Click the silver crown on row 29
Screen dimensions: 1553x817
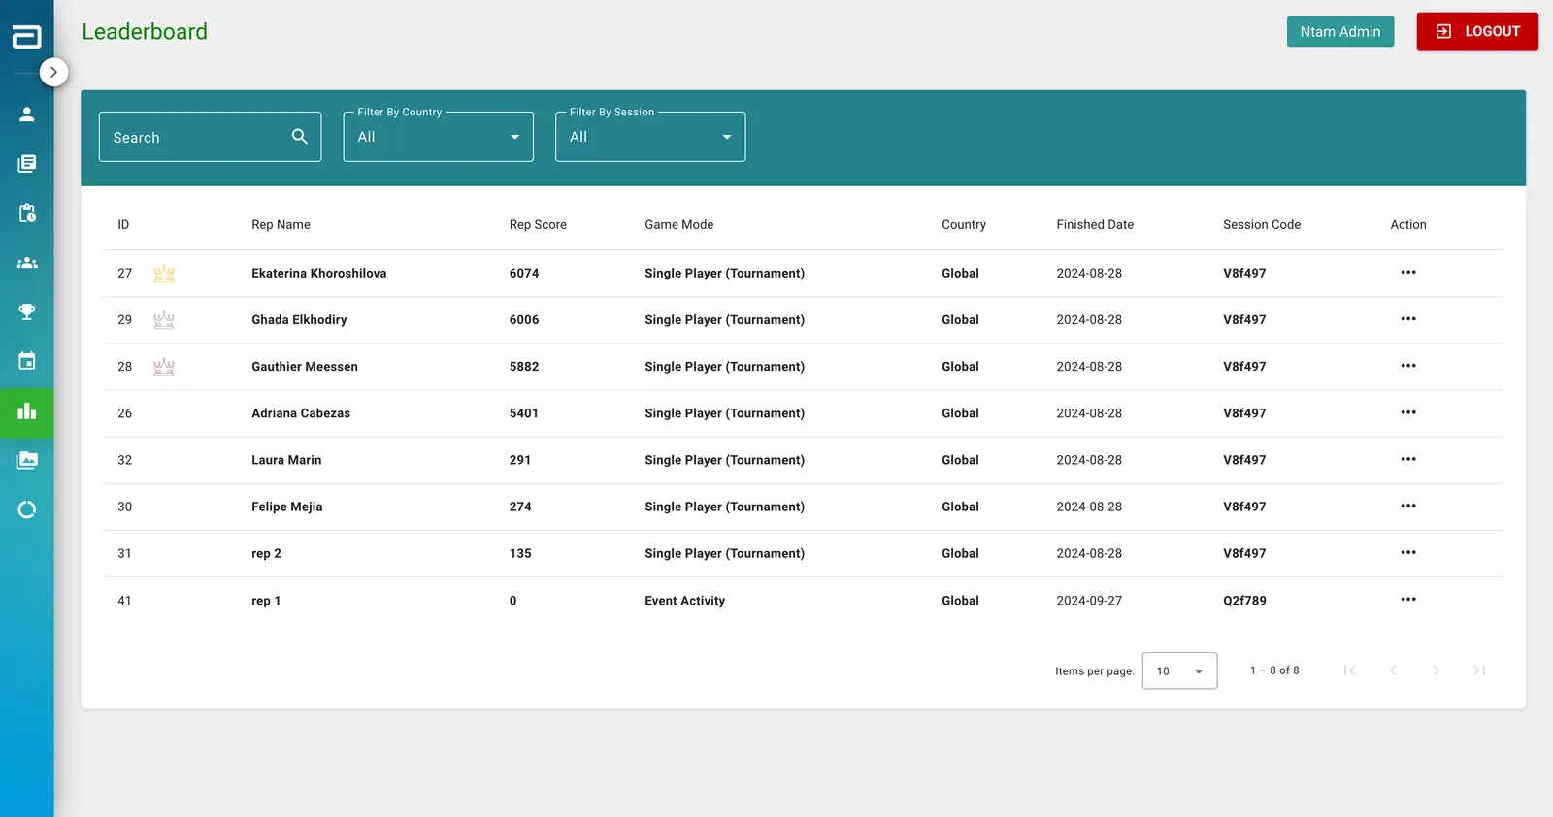point(164,320)
